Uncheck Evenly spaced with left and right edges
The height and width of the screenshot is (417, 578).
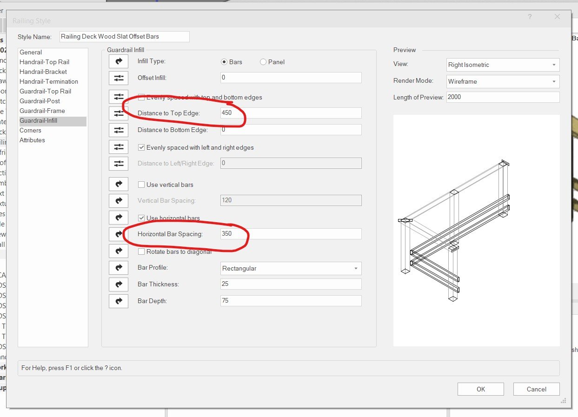pos(141,146)
